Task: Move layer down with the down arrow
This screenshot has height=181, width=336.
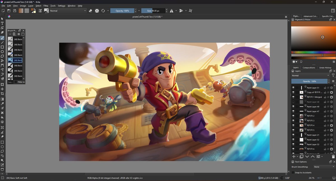Action: pyautogui.click(x=307, y=157)
